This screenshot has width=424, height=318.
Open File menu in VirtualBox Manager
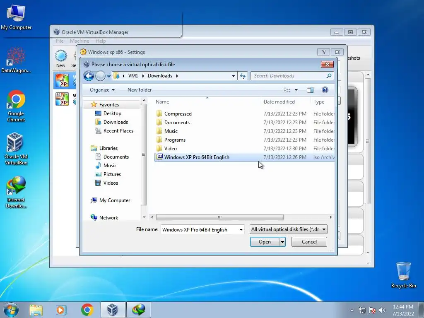coord(60,41)
